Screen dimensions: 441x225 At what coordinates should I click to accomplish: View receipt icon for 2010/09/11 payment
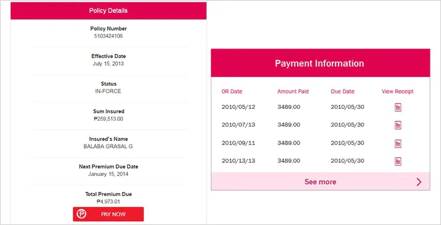(x=398, y=143)
